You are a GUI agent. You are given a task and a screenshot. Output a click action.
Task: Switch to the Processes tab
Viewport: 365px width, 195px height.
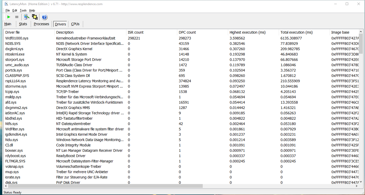coord(41,24)
